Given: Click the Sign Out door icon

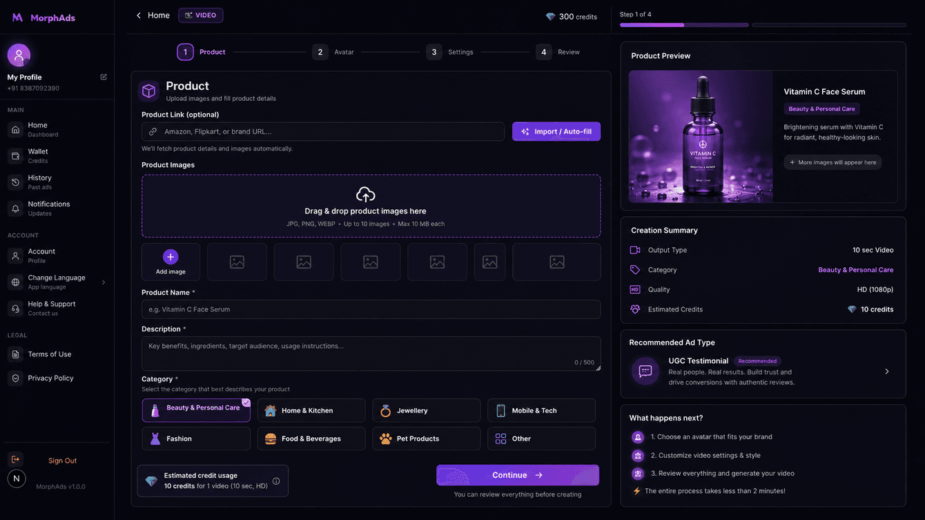Looking at the screenshot, I should click(15, 459).
